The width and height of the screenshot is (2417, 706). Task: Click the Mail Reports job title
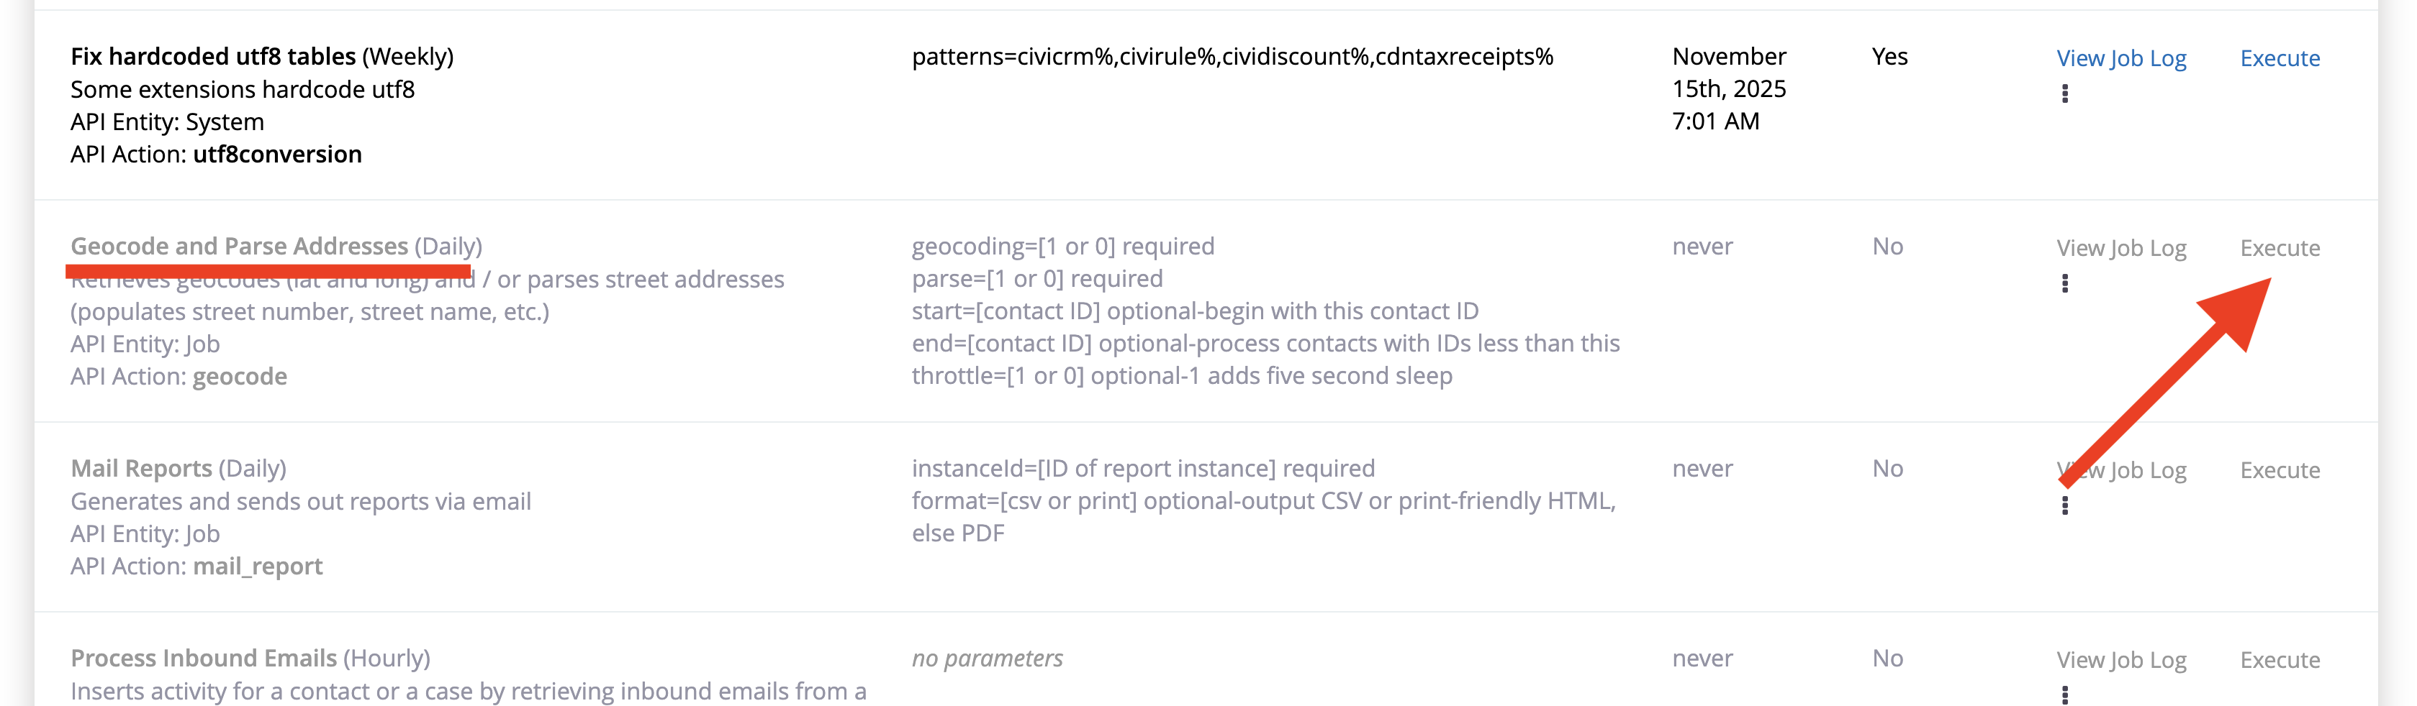tap(142, 469)
